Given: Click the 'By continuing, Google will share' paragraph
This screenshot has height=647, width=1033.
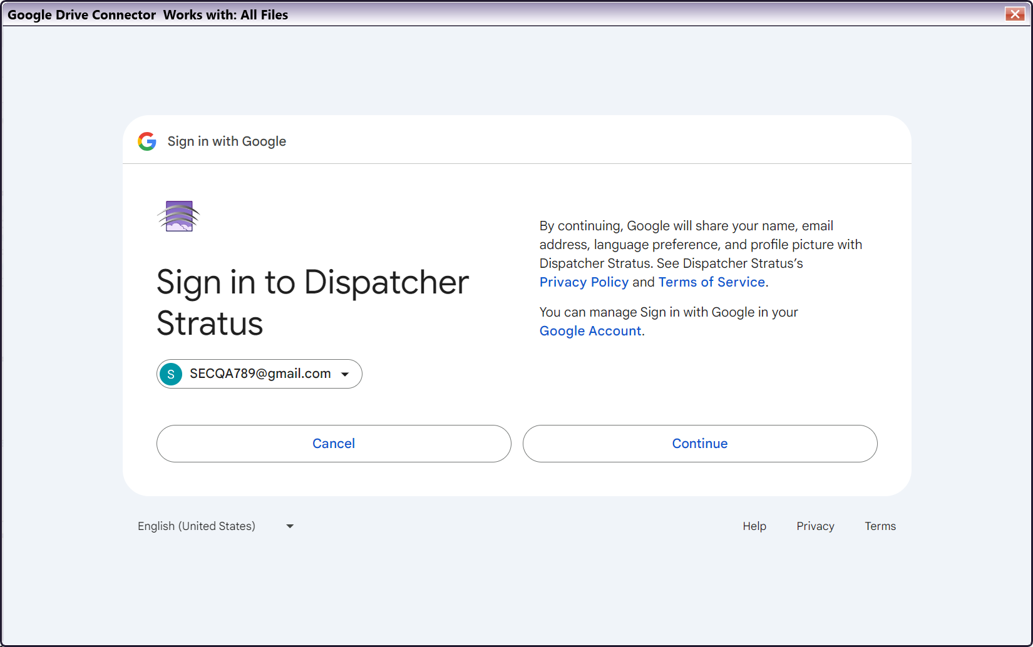Looking at the screenshot, I should pos(701,254).
